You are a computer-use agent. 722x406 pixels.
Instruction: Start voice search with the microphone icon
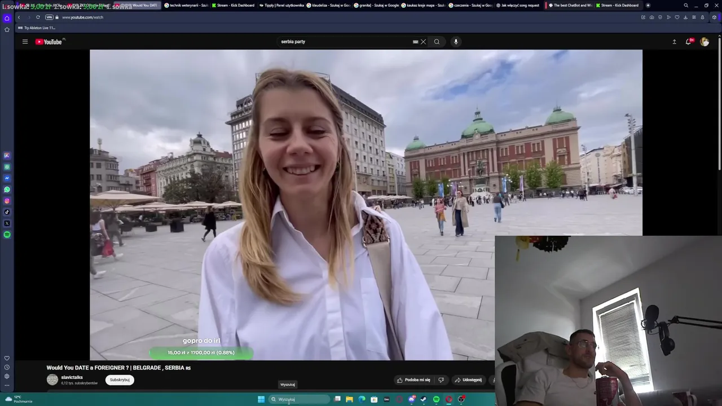(x=456, y=42)
